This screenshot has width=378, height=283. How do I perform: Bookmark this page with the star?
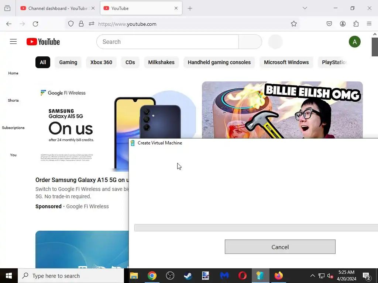click(293, 24)
